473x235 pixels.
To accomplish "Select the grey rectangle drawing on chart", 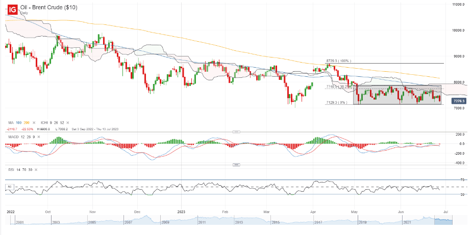I will 397,95.
